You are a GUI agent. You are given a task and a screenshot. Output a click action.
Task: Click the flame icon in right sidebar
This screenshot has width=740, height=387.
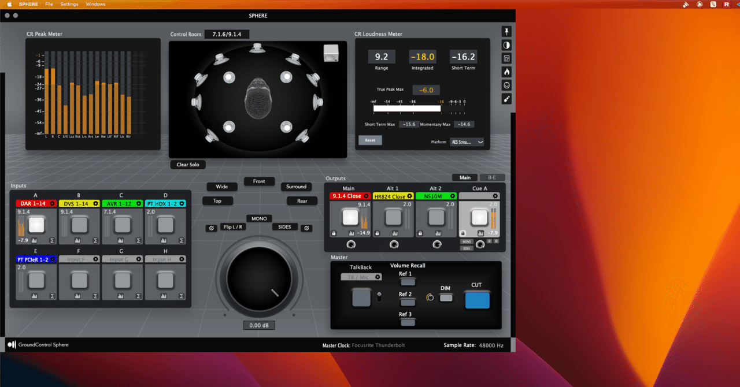tap(506, 72)
